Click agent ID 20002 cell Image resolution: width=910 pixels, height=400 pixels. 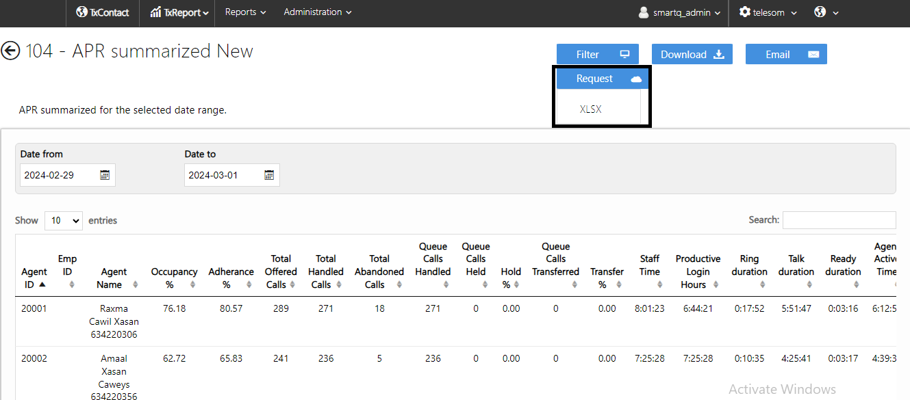point(34,358)
